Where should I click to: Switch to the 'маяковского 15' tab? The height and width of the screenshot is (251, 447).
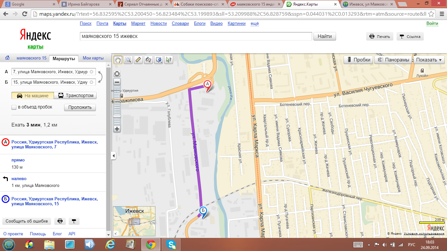pos(31,58)
